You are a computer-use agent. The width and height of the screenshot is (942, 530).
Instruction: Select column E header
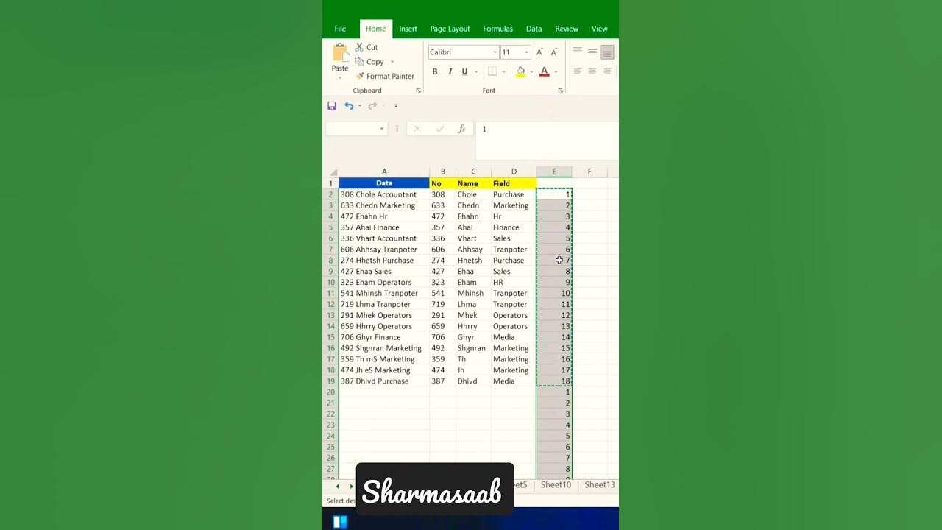click(x=554, y=172)
